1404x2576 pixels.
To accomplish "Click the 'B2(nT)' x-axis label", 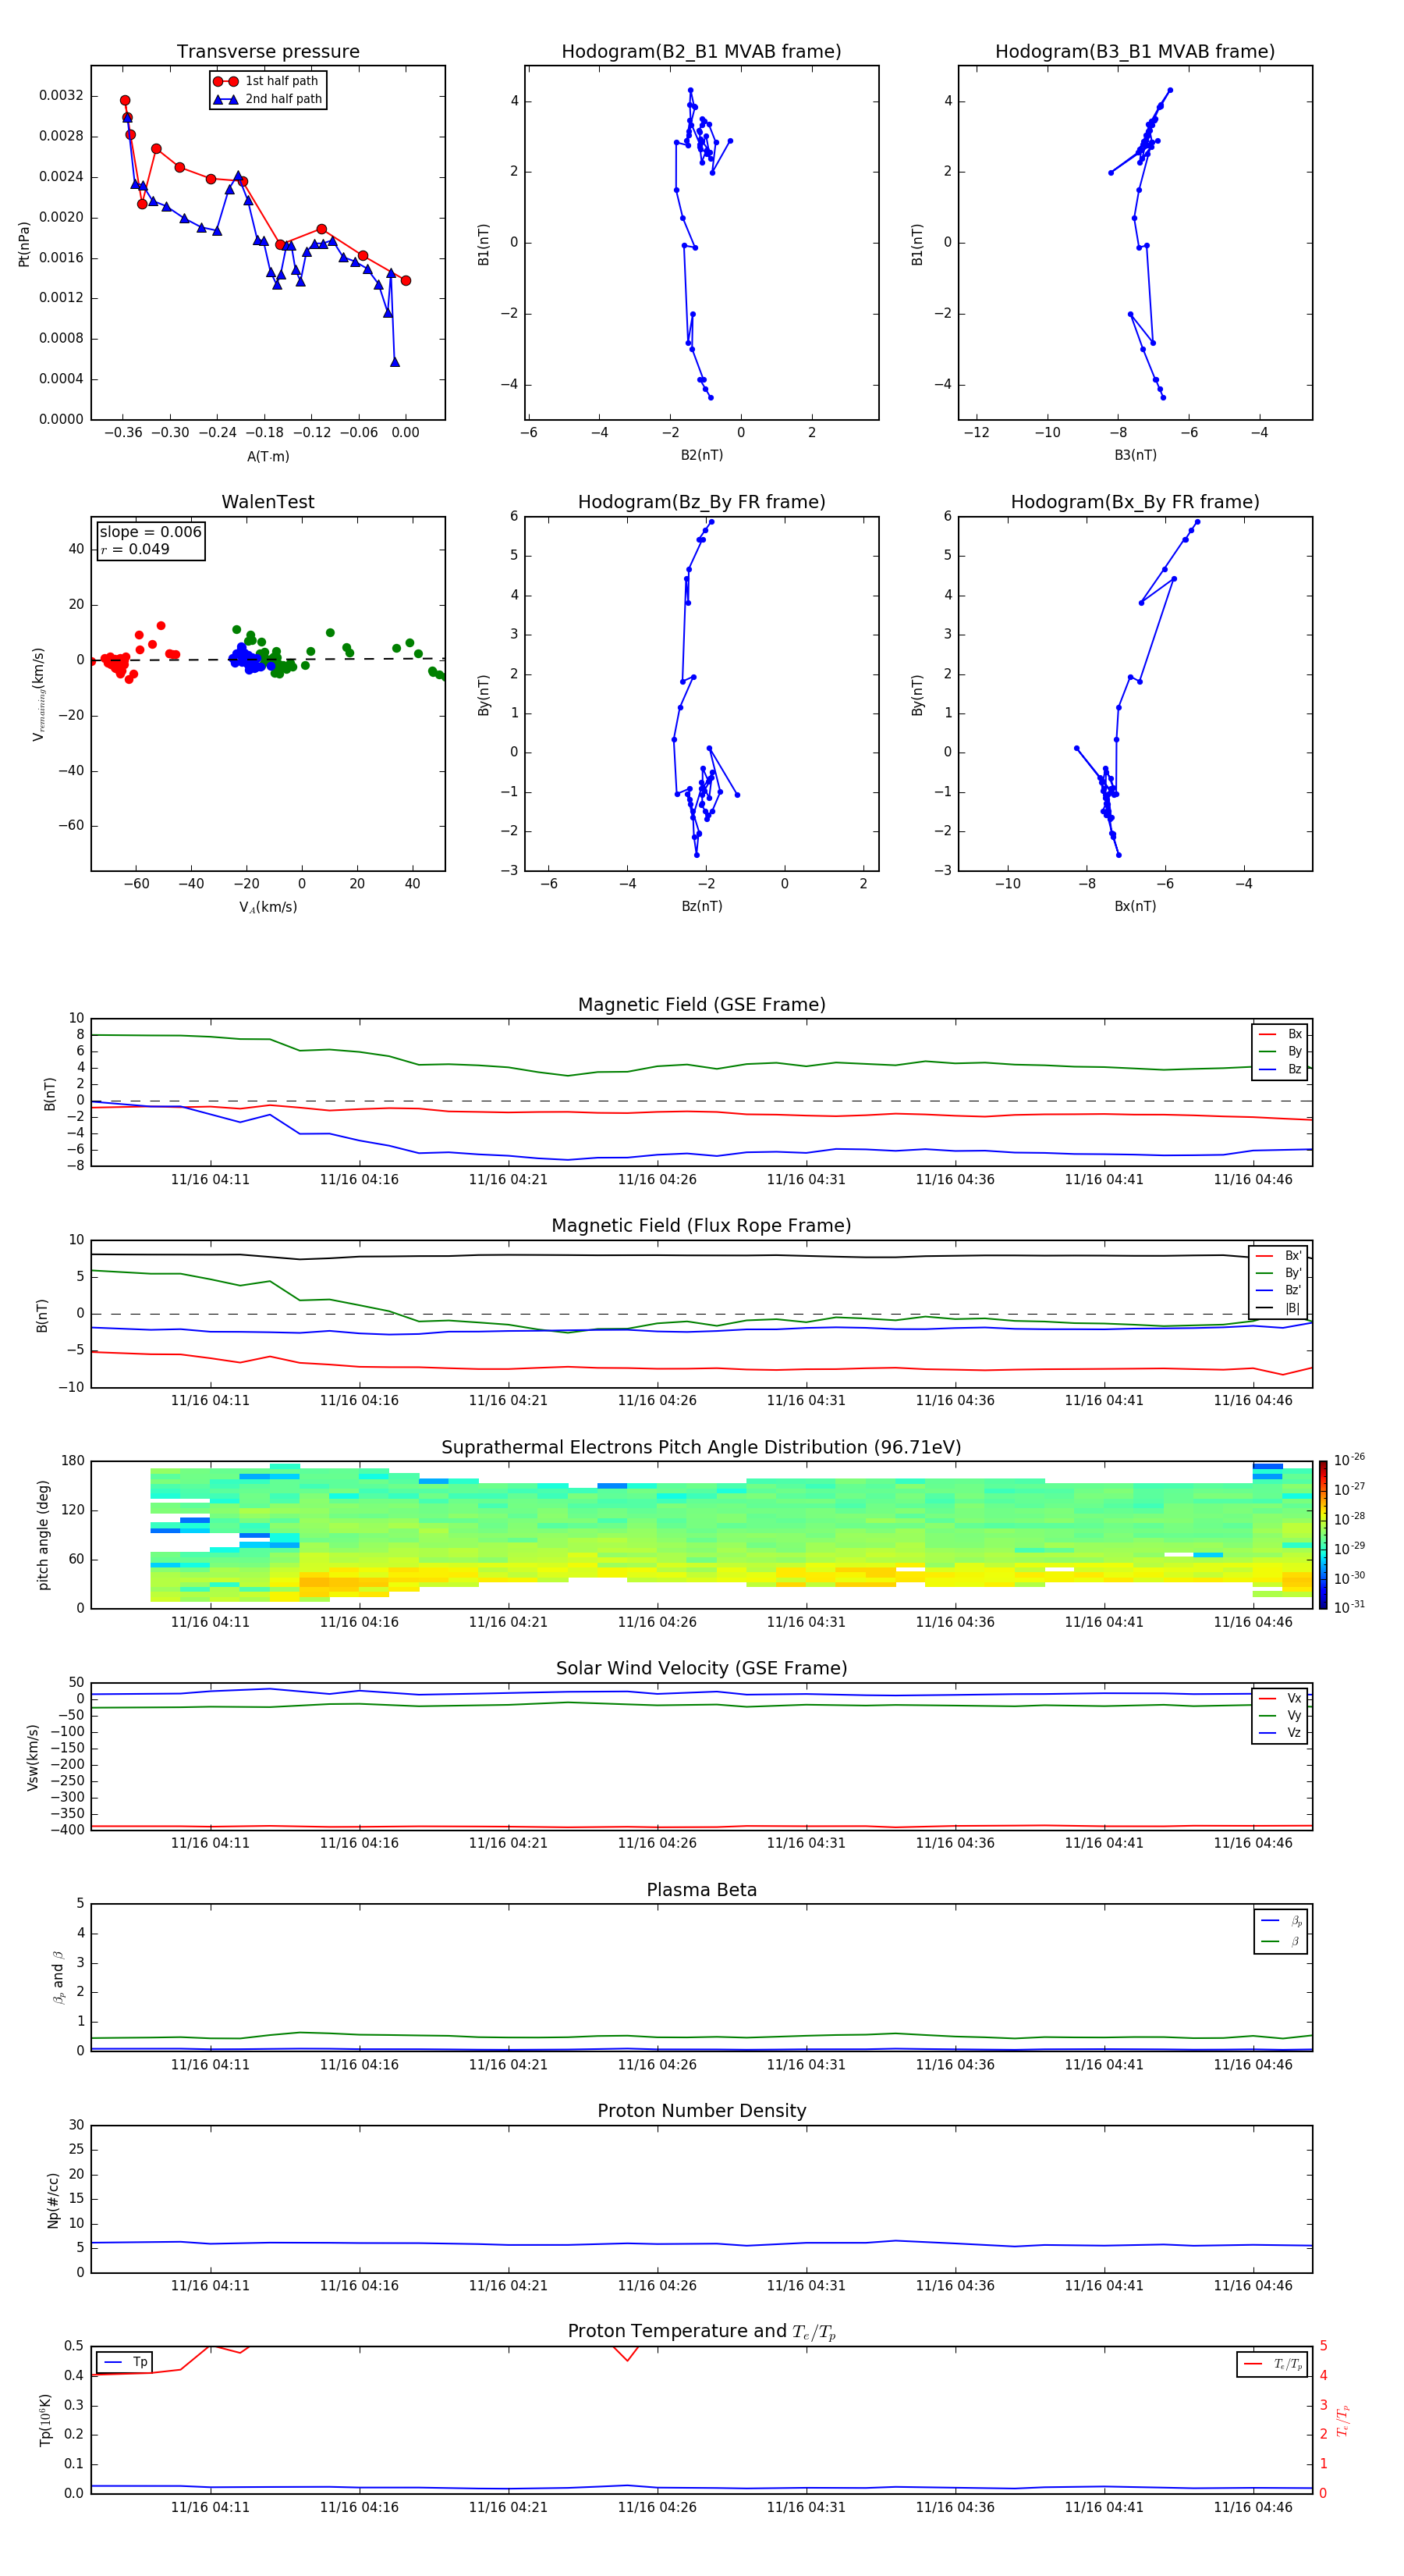I will click(701, 455).
